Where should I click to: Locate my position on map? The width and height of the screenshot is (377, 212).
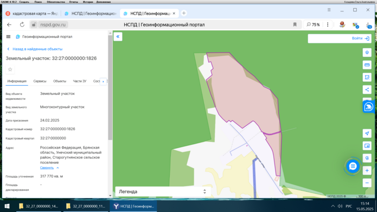(367, 133)
